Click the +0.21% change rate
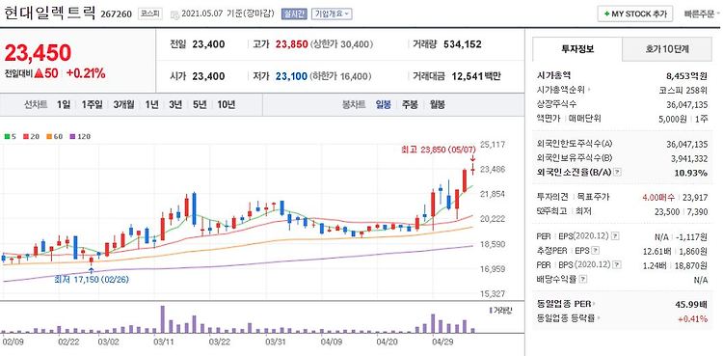This screenshot has height=356, width=723. click(x=86, y=73)
